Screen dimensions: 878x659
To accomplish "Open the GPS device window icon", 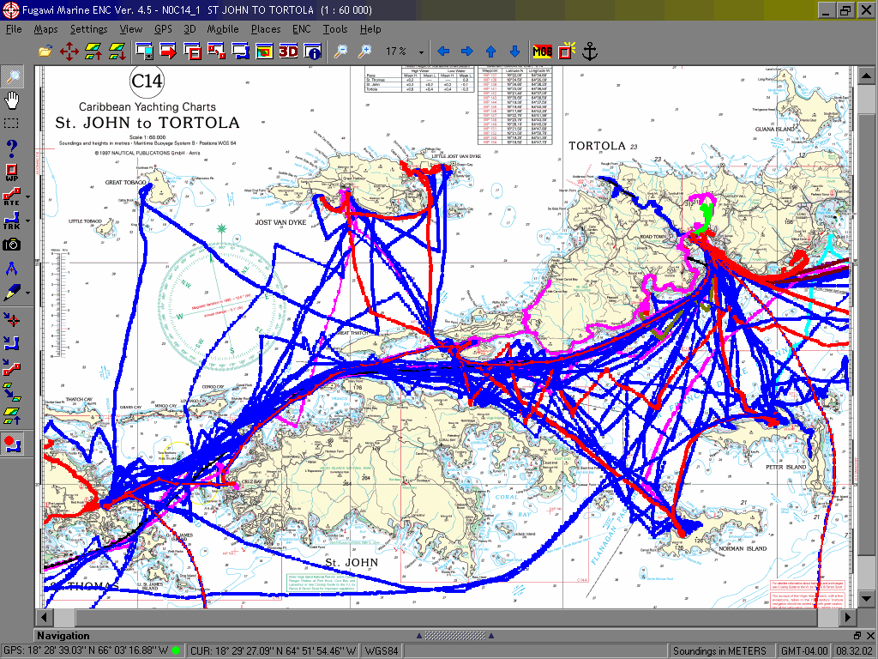I will click(x=144, y=51).
